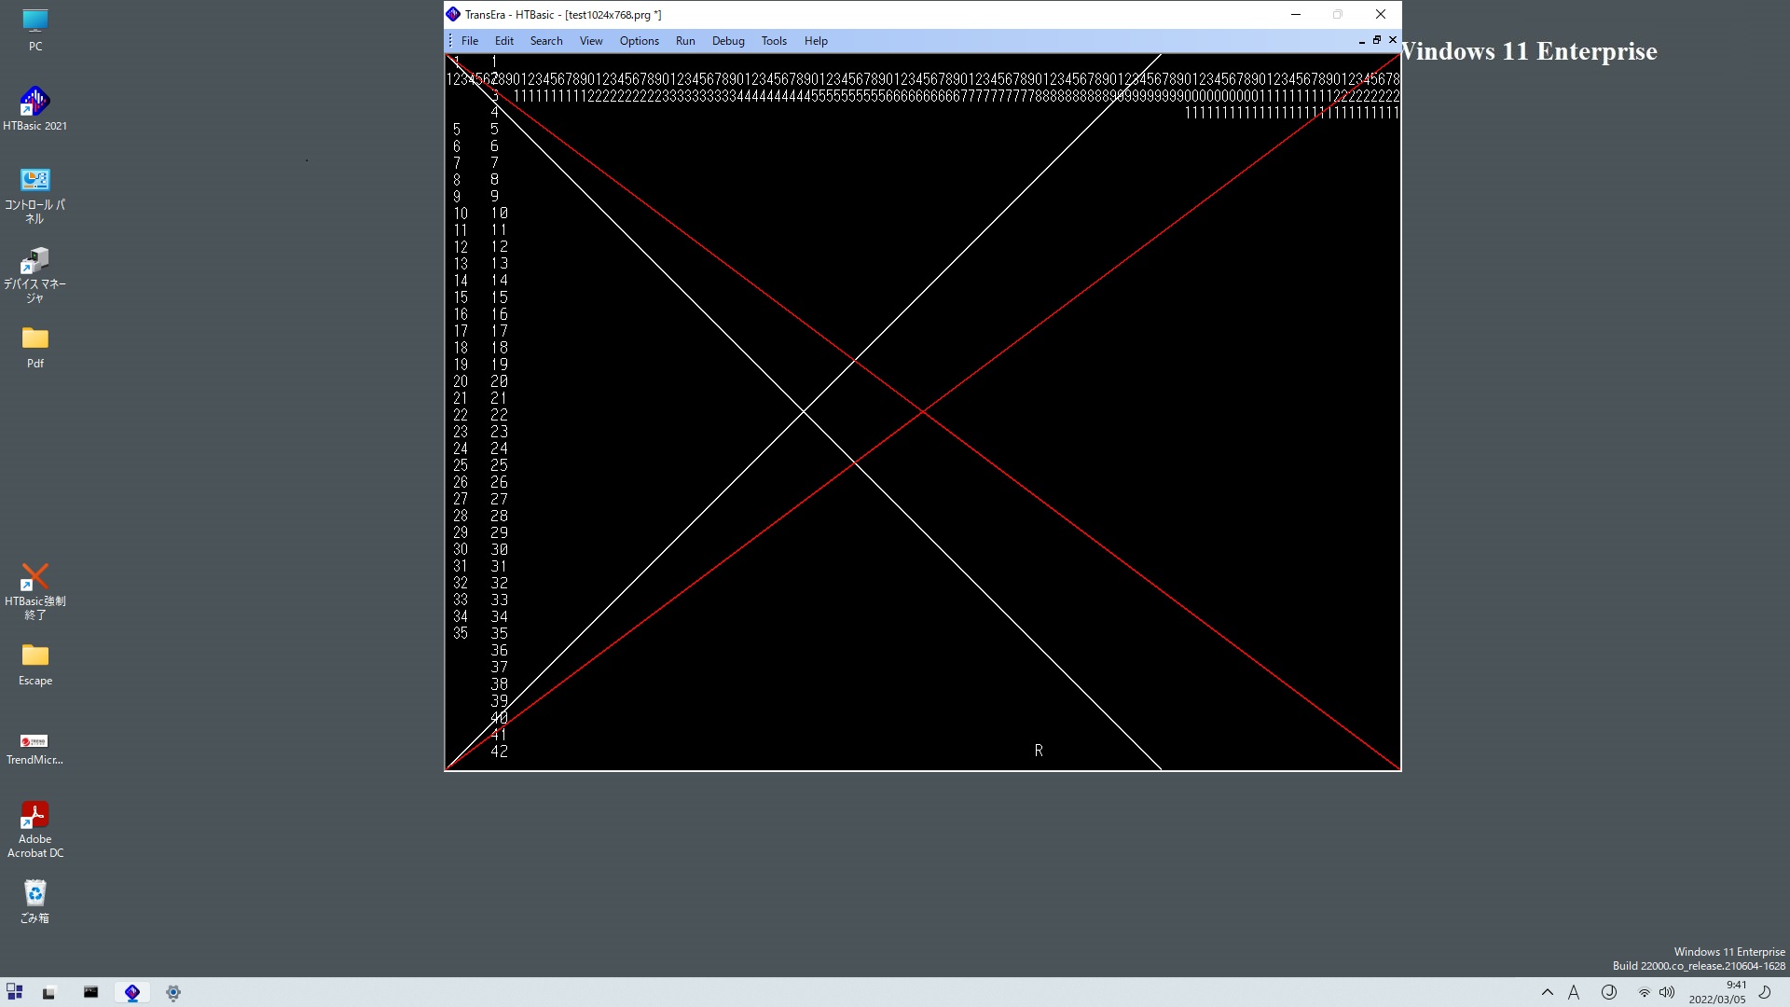The width and height of the screenshot is (1790, 1007).
Task: Open the Help menu
Action: 816,41
